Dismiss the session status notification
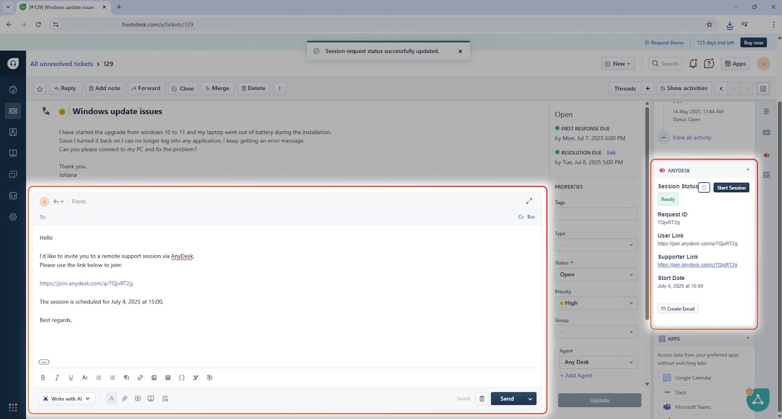Screen dimensions: 782x419 [x=460, y=51]
